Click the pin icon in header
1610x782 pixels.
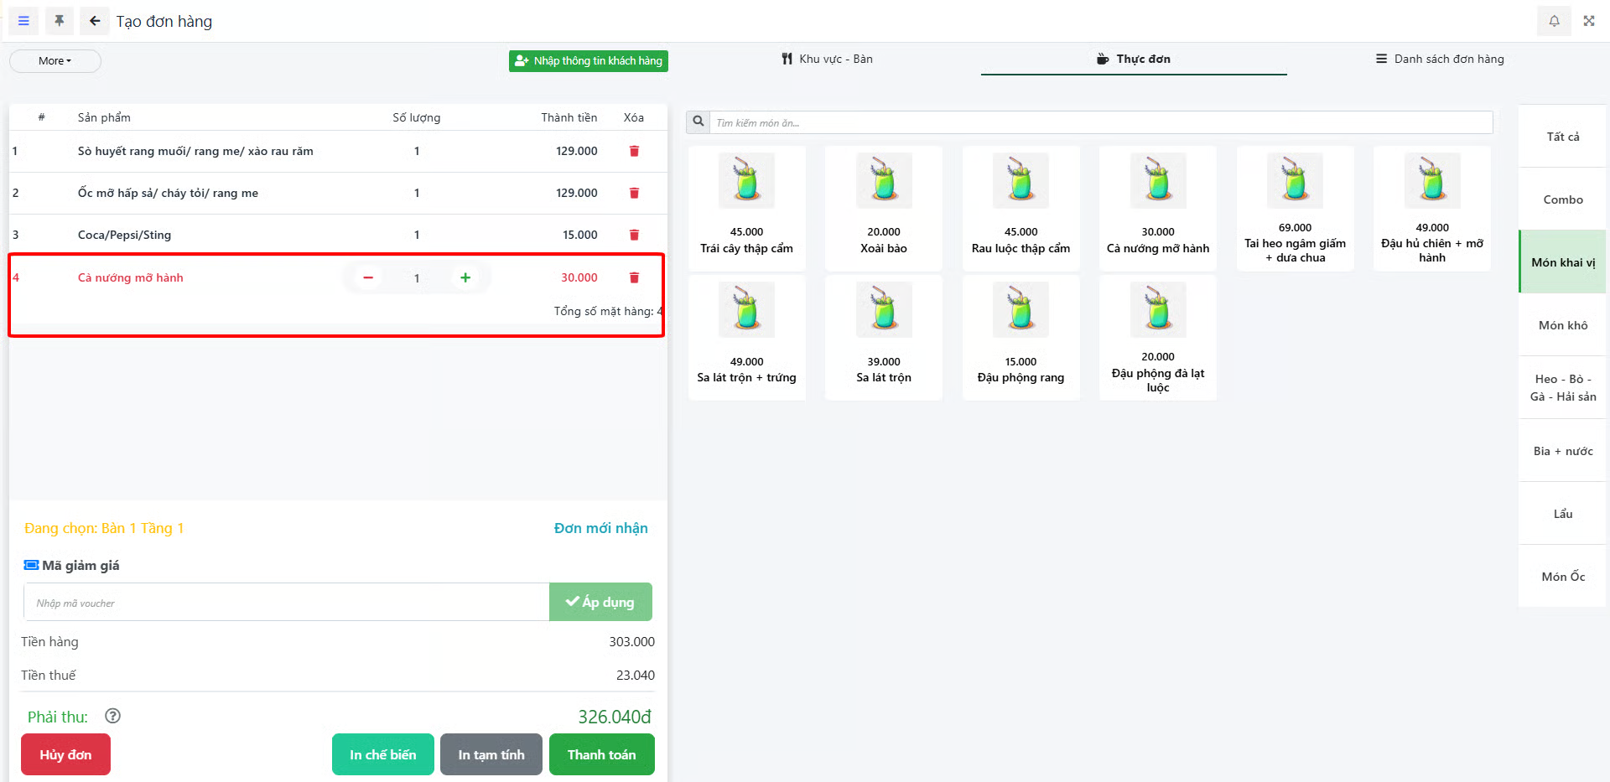coord(60,21)
